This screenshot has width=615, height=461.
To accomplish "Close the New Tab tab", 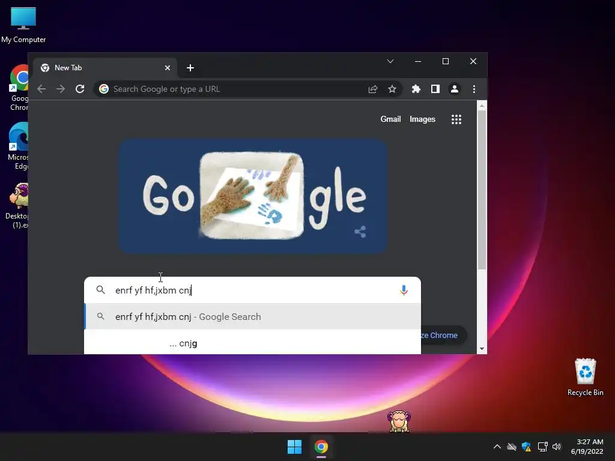I will pyautogui.click(x=168, y=68).
